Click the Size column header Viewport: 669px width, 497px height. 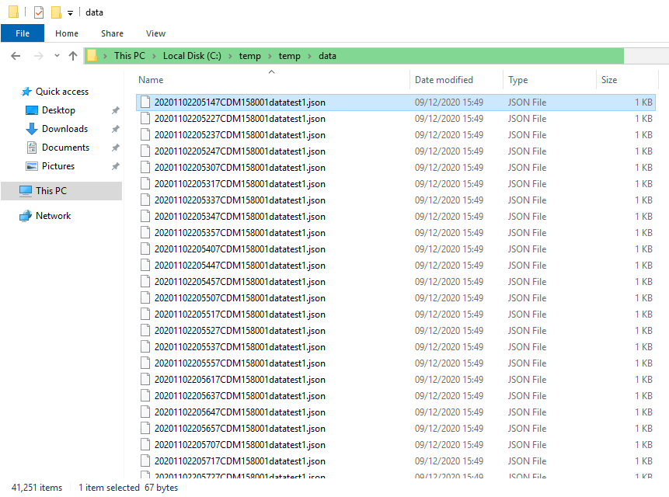[x=609, y=80]
